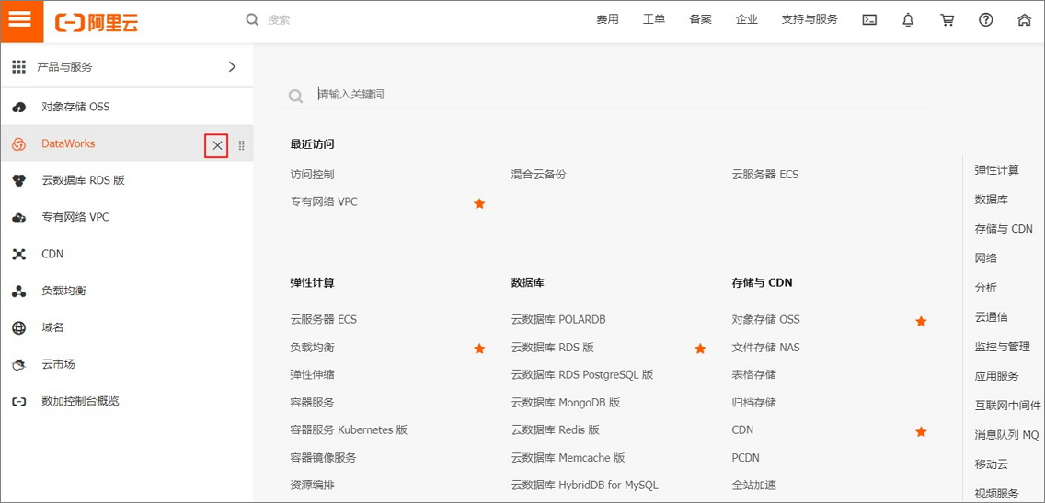1045x503 pixels.
Task: Open PCDN service
Action: [745, 458]
